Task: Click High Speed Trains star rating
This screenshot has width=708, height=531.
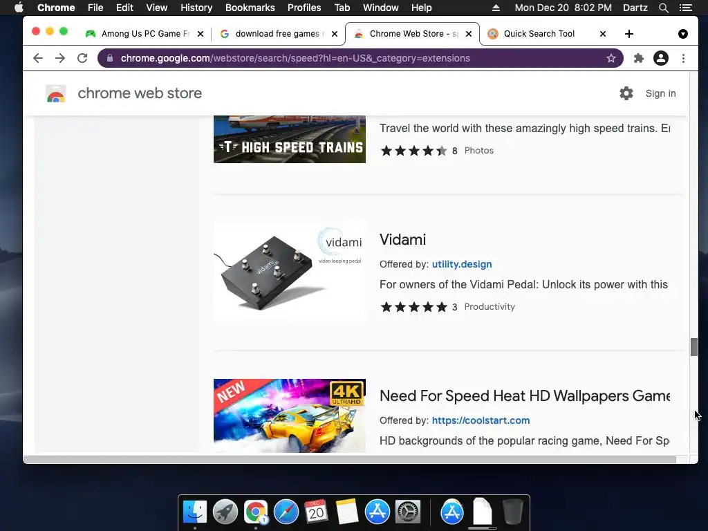Action: (413, 151)
